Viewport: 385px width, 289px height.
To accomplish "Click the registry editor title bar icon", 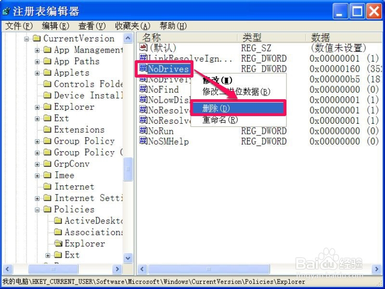I will 6,11.
